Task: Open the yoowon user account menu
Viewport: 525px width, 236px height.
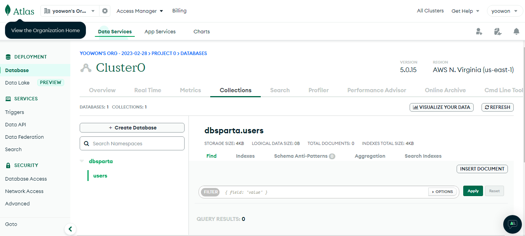Action: coord(505,11)
